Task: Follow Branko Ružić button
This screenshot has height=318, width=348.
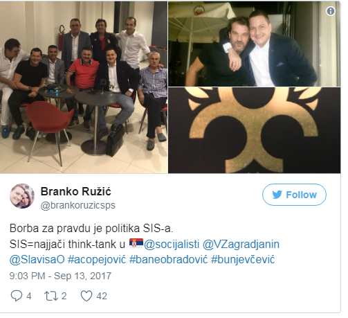Action: click(x=294, y=195)
